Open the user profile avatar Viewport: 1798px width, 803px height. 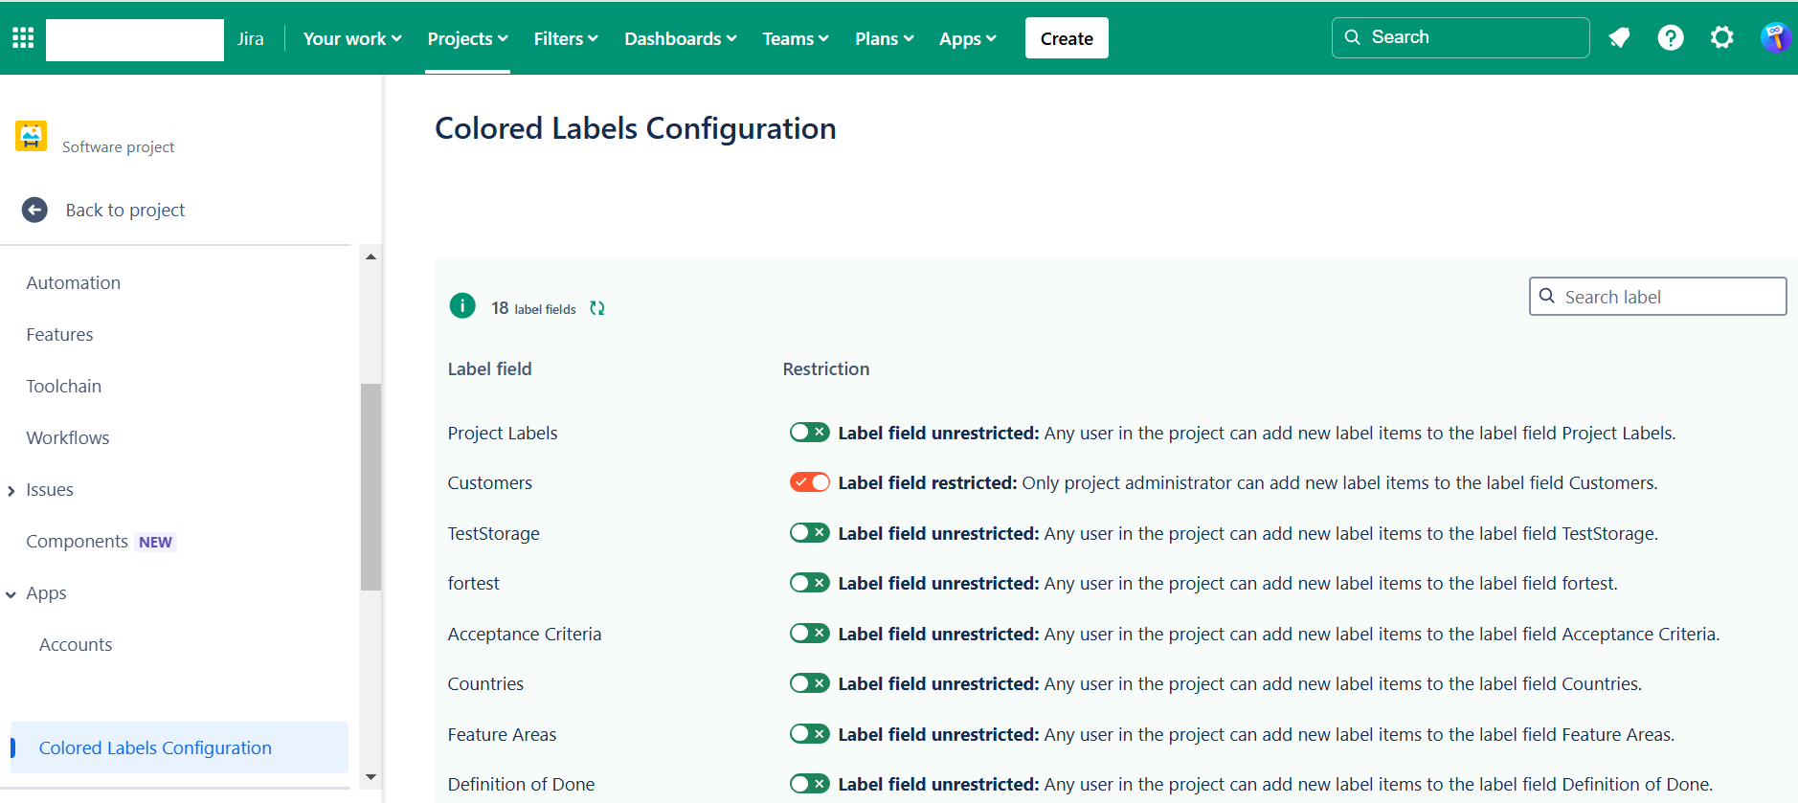click(1774, 38)
